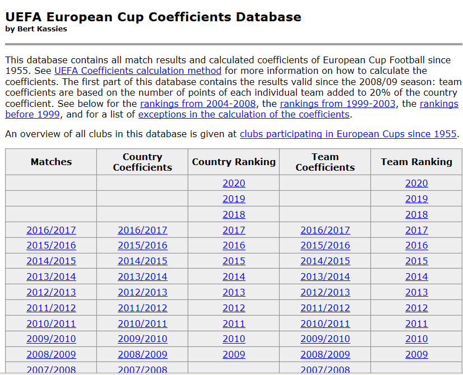
Task: Open Team Coefficients 2014/2015
Action: pyautogui.click(x=326, y=261)
